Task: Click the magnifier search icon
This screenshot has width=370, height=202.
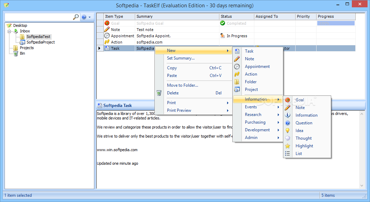Action: pos(76,17)
